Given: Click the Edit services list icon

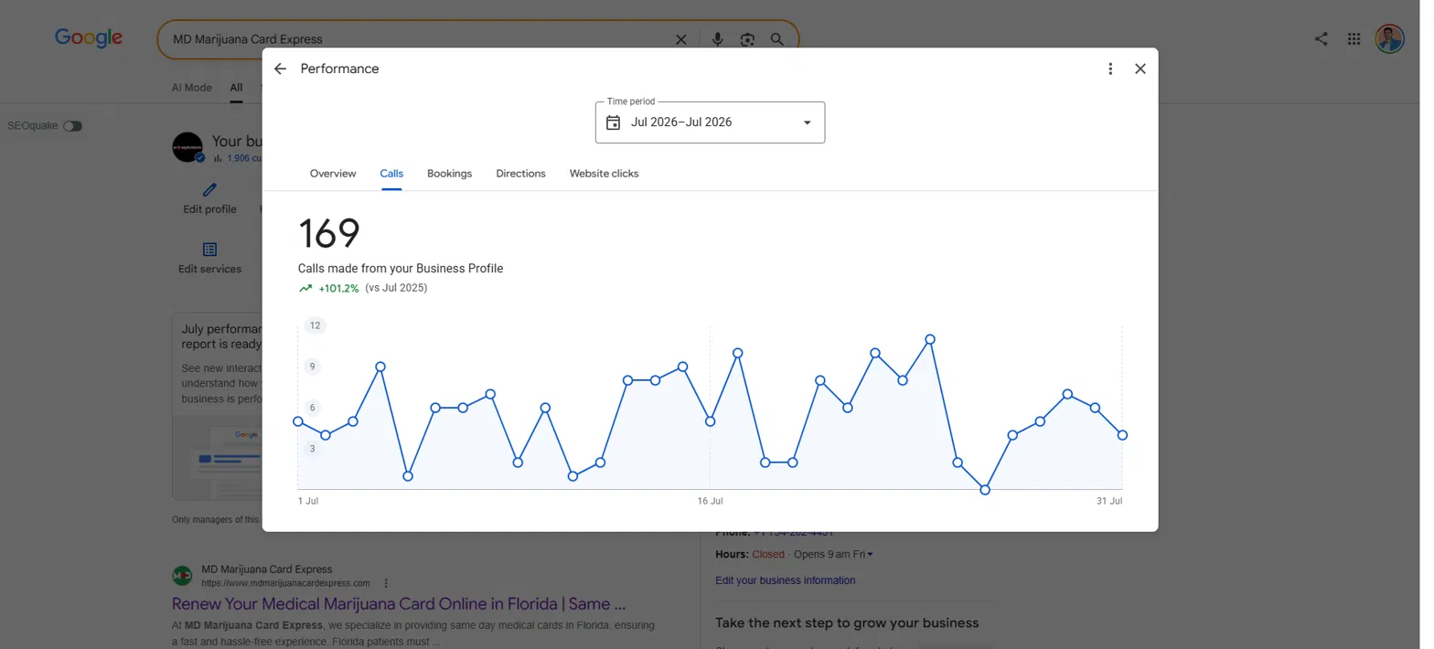Looking at the screenshot, I should coord(209,250).
